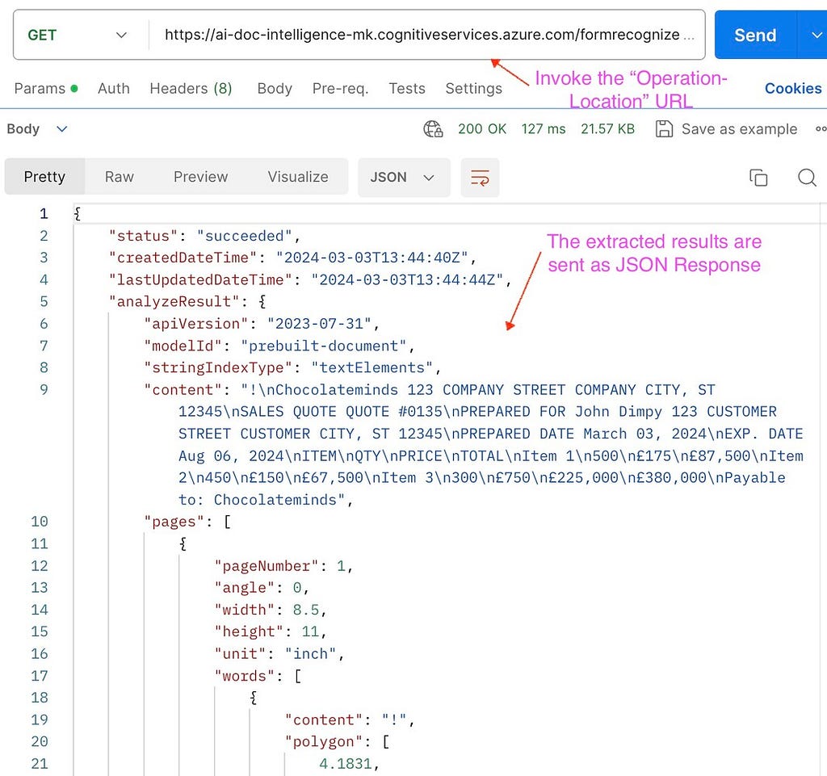
Task: Open the GET method dropdown
Action: click(78, 35)
